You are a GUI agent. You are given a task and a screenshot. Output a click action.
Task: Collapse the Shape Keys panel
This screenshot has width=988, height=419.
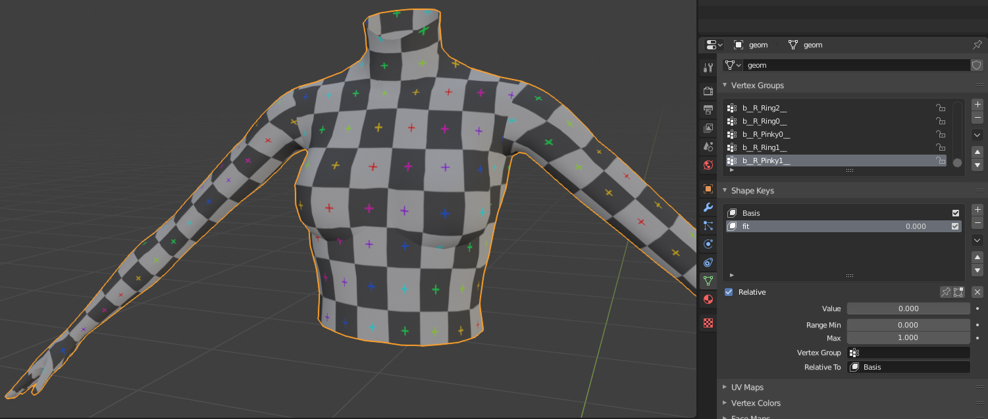725,191
